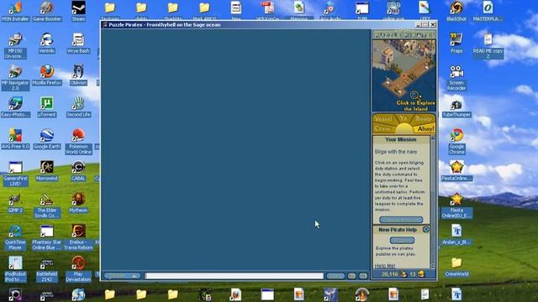Select the GamersFirst LIVE! icon
This screenshot has height=302, width=538.
(x=15, y=173)
